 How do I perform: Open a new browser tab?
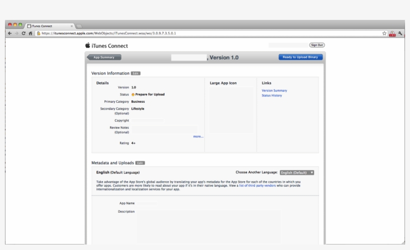pos(79,26)
